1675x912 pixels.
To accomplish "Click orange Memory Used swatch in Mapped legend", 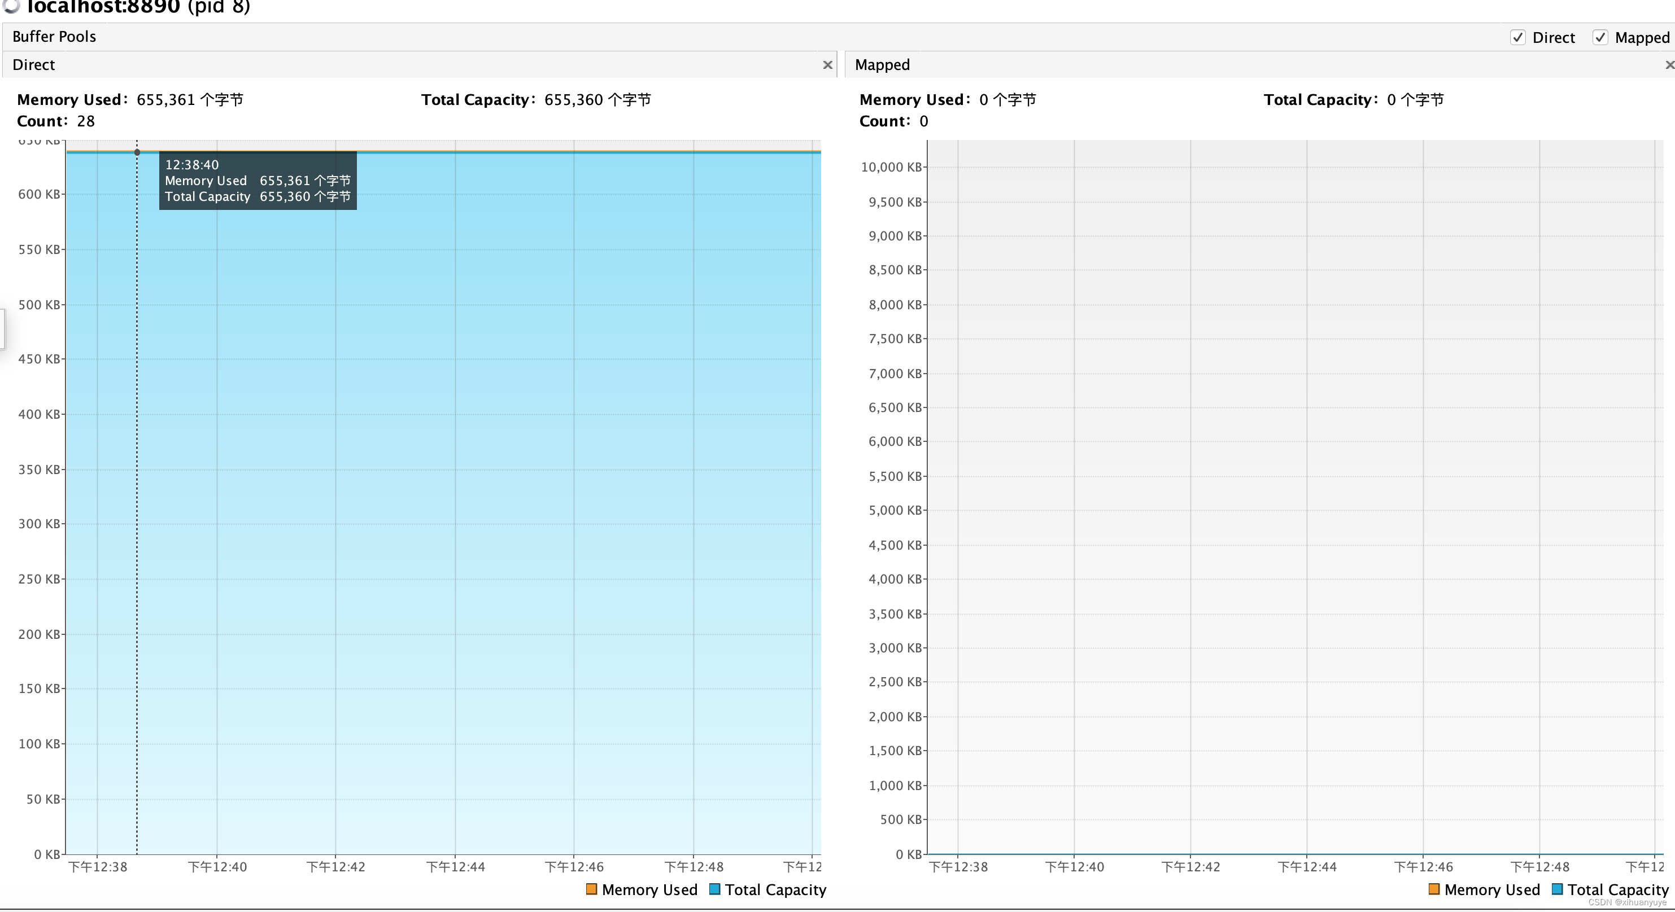I will [1434, 889].
